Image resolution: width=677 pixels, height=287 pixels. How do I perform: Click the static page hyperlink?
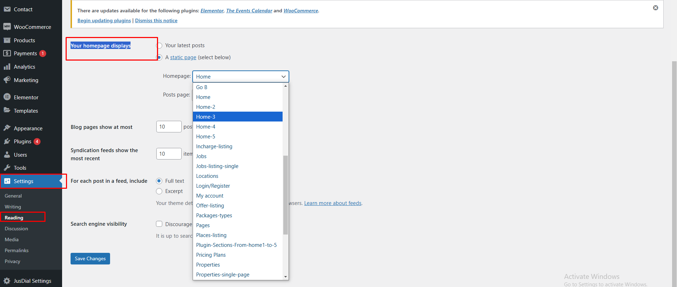click(183, 57)
